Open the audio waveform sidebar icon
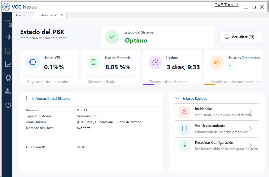The height and width of the screenshot is (177, 269). pos(8,37)
